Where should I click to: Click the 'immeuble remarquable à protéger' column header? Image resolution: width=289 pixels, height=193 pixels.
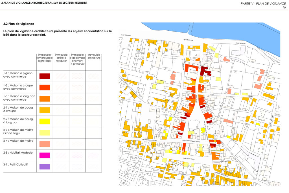(x=45, y=58)
